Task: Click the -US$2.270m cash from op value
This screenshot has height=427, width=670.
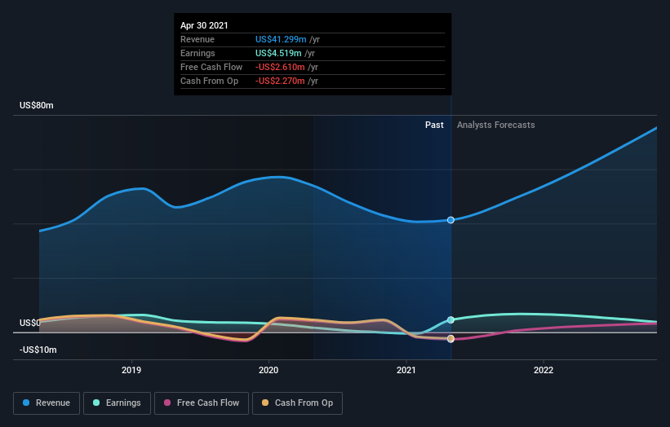Action: [280, 81]
